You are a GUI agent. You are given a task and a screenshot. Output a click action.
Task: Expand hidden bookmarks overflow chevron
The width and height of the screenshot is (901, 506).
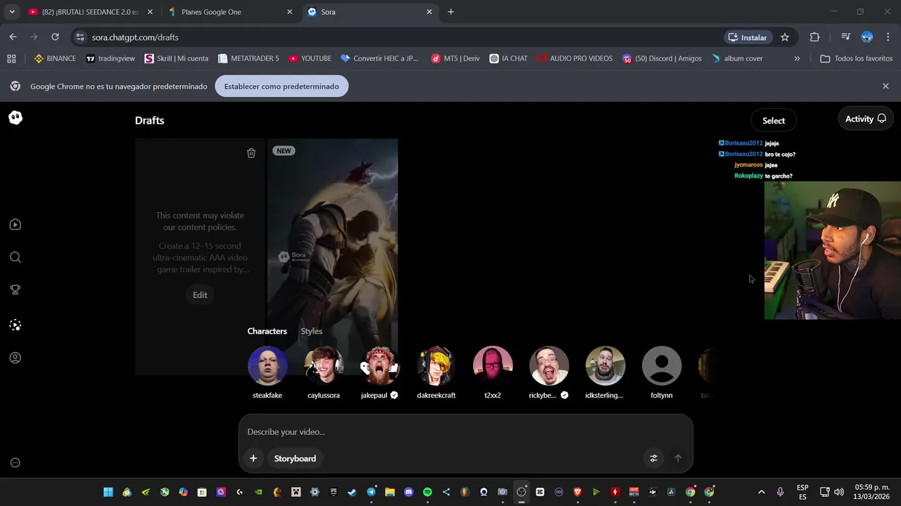pyautogui.click(x=797, y=58)
